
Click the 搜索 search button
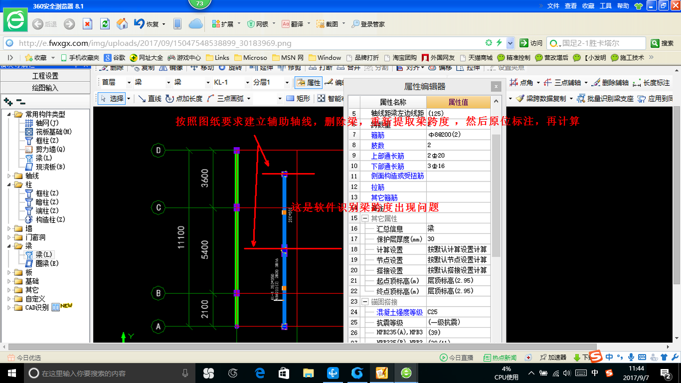click(x=663, y=43)
